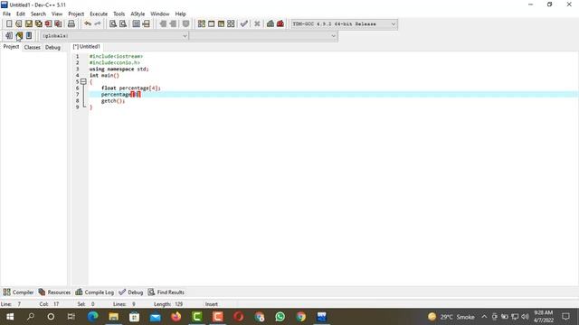
Task: Switch to the Classes tab
Action: pos(33,48)
